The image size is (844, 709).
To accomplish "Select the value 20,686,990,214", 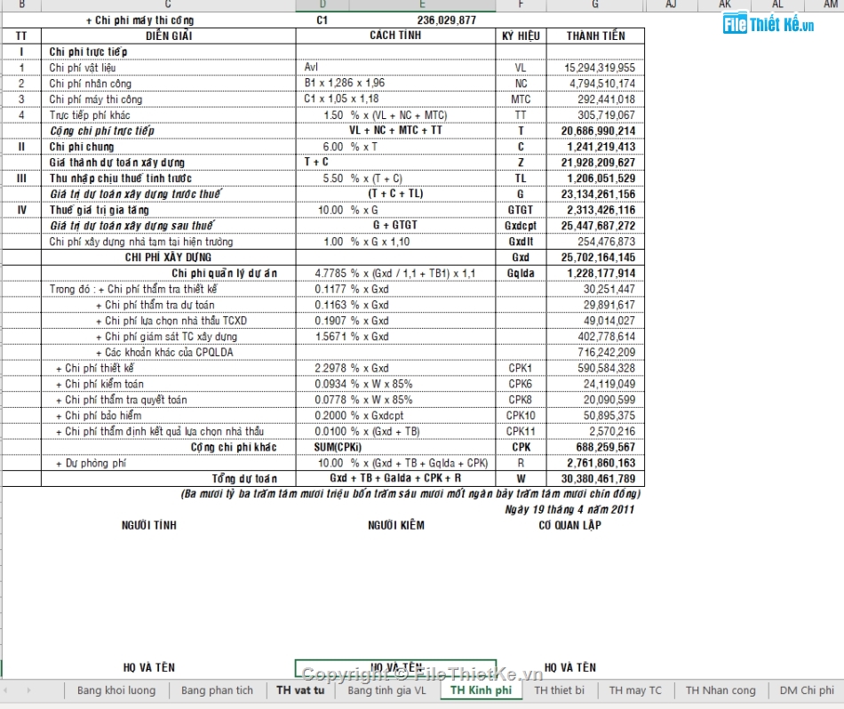I will coord(595,131).
